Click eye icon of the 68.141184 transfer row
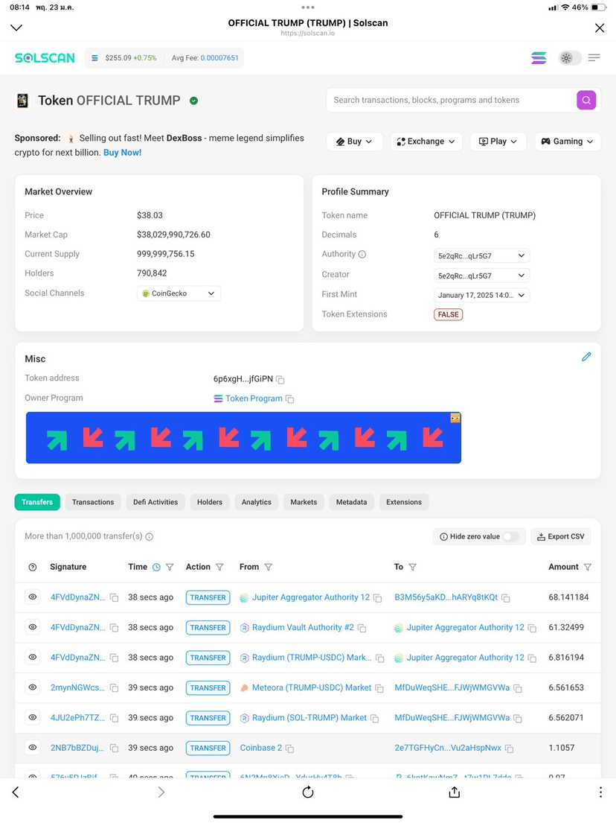This screenshot has width=616, height=823. (x=33, y=597)
